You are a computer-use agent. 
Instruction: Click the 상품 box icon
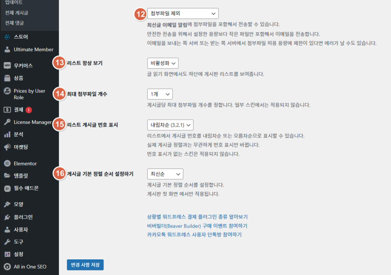(x=7, y=78)
